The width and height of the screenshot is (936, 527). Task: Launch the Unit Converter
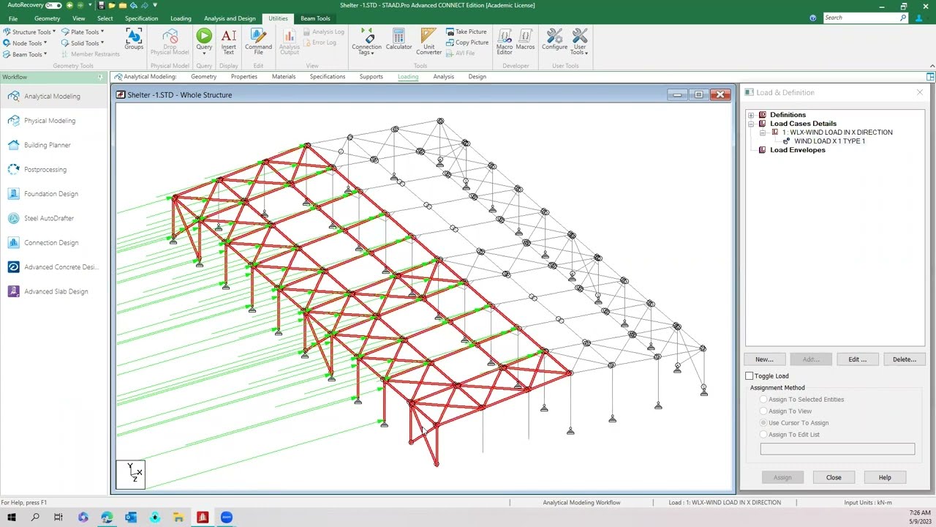[429, 42]
